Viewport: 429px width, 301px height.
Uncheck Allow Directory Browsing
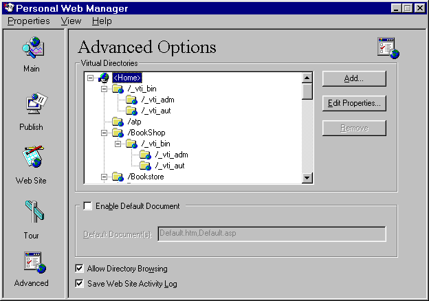click(79, 269)
